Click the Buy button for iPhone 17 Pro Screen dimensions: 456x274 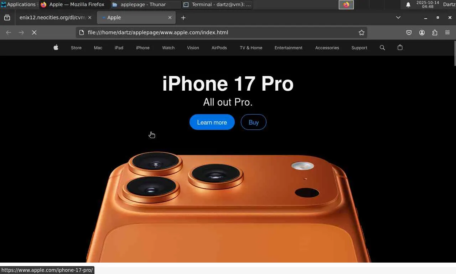tap(254, 122)
